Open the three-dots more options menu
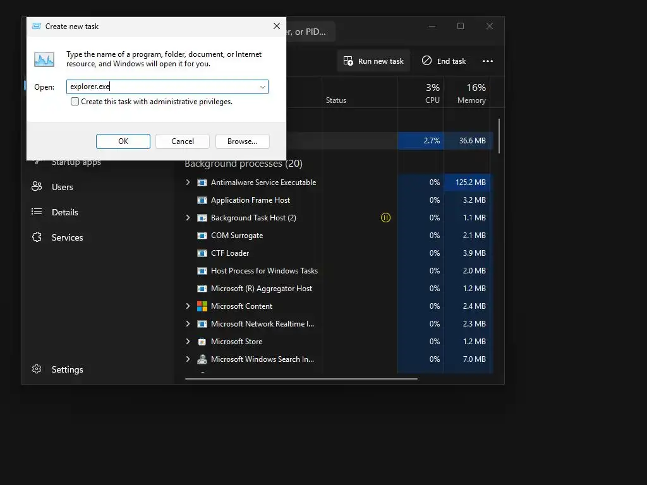The width and height of the screenshot is (647, 485). [x=488, y=61]
